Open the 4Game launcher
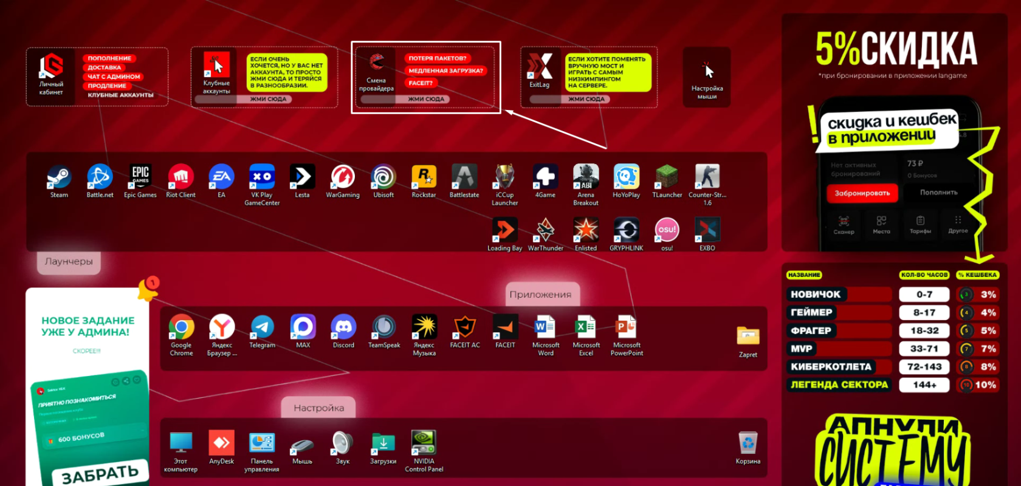 pos(545,177)
